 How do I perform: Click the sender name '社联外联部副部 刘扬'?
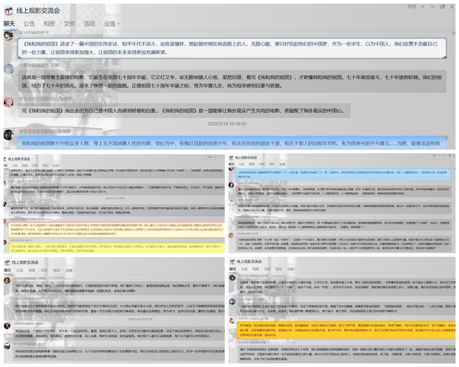click(39, 65)
